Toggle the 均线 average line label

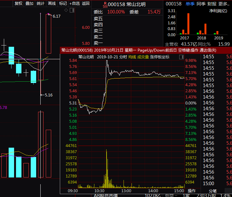tap(132, 57)
